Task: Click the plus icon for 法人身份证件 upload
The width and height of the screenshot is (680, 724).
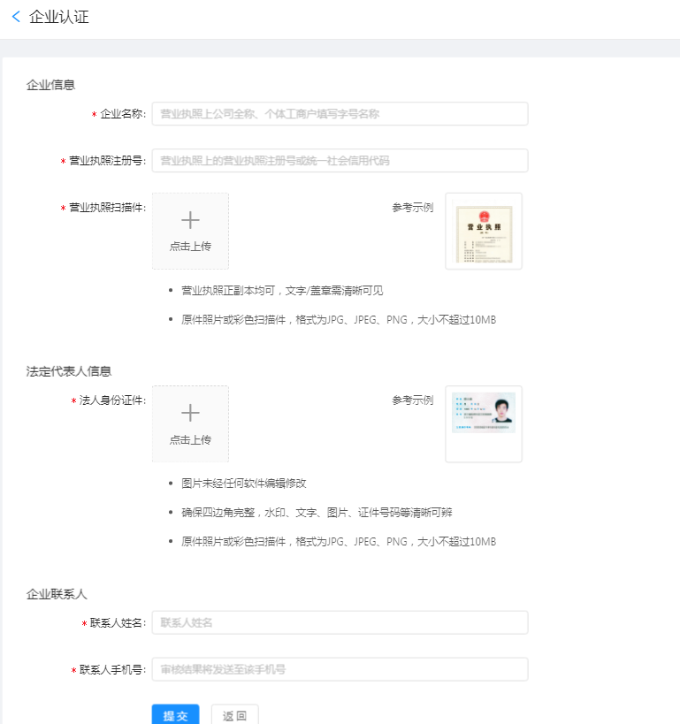Action: pyautogui.click(x=190, y=413)
